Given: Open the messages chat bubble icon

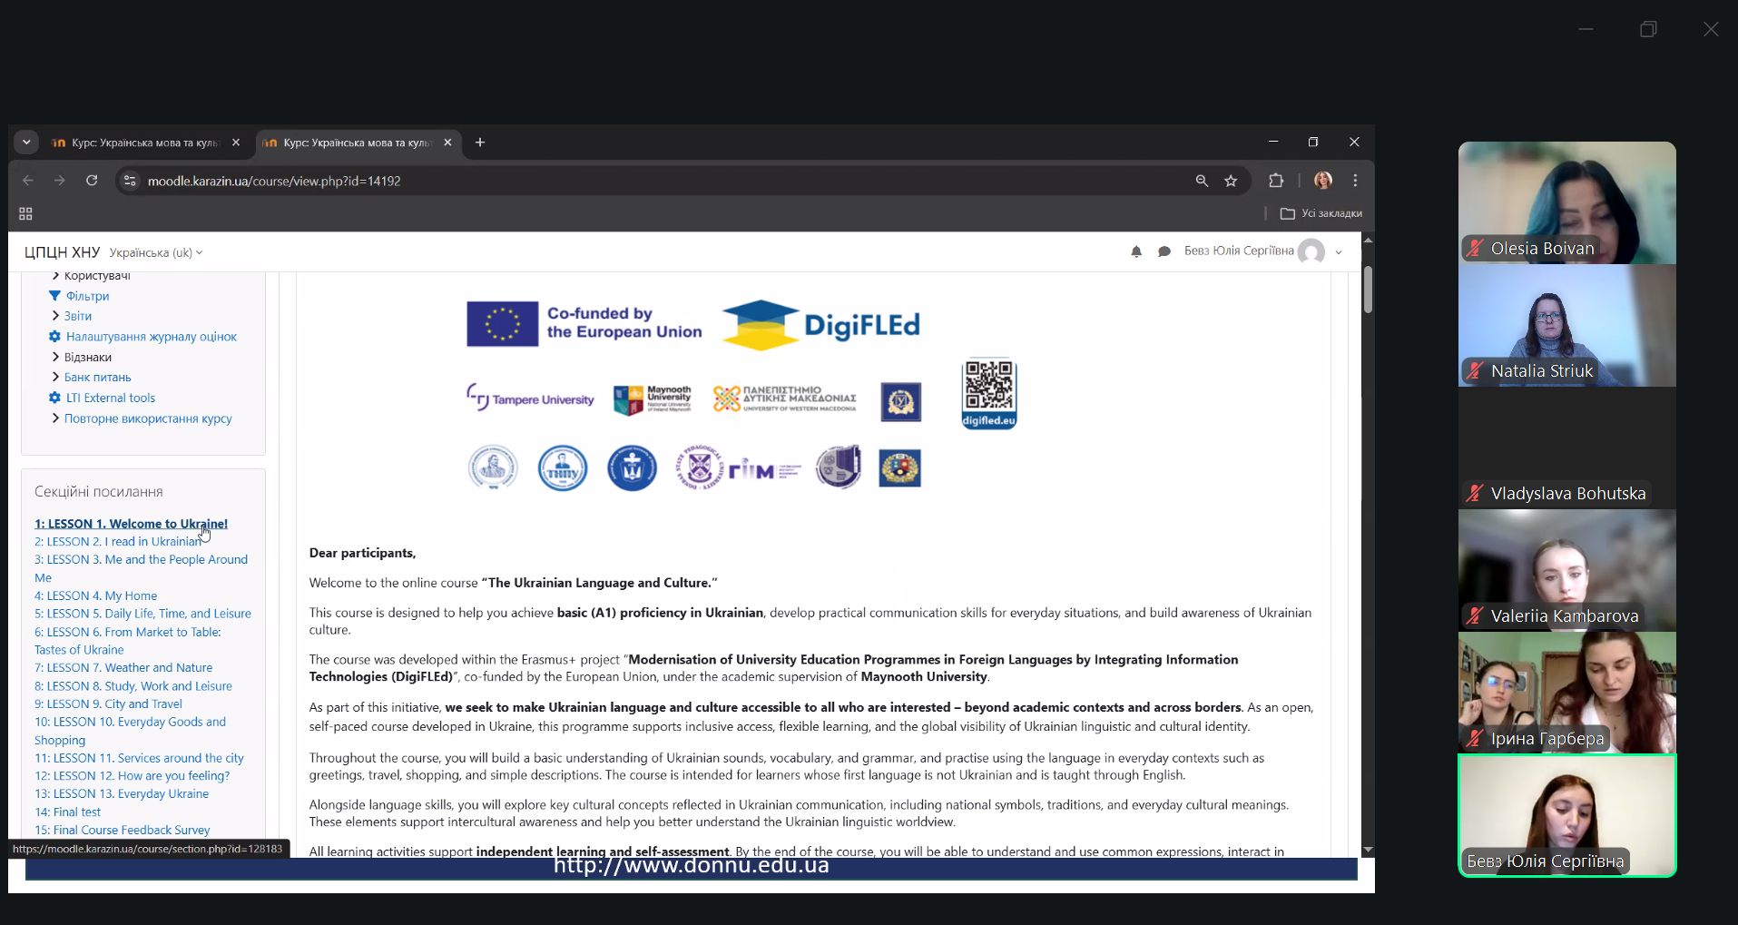Looking at the screenshot, I should pyautogui.click(x=1164, y=251).
